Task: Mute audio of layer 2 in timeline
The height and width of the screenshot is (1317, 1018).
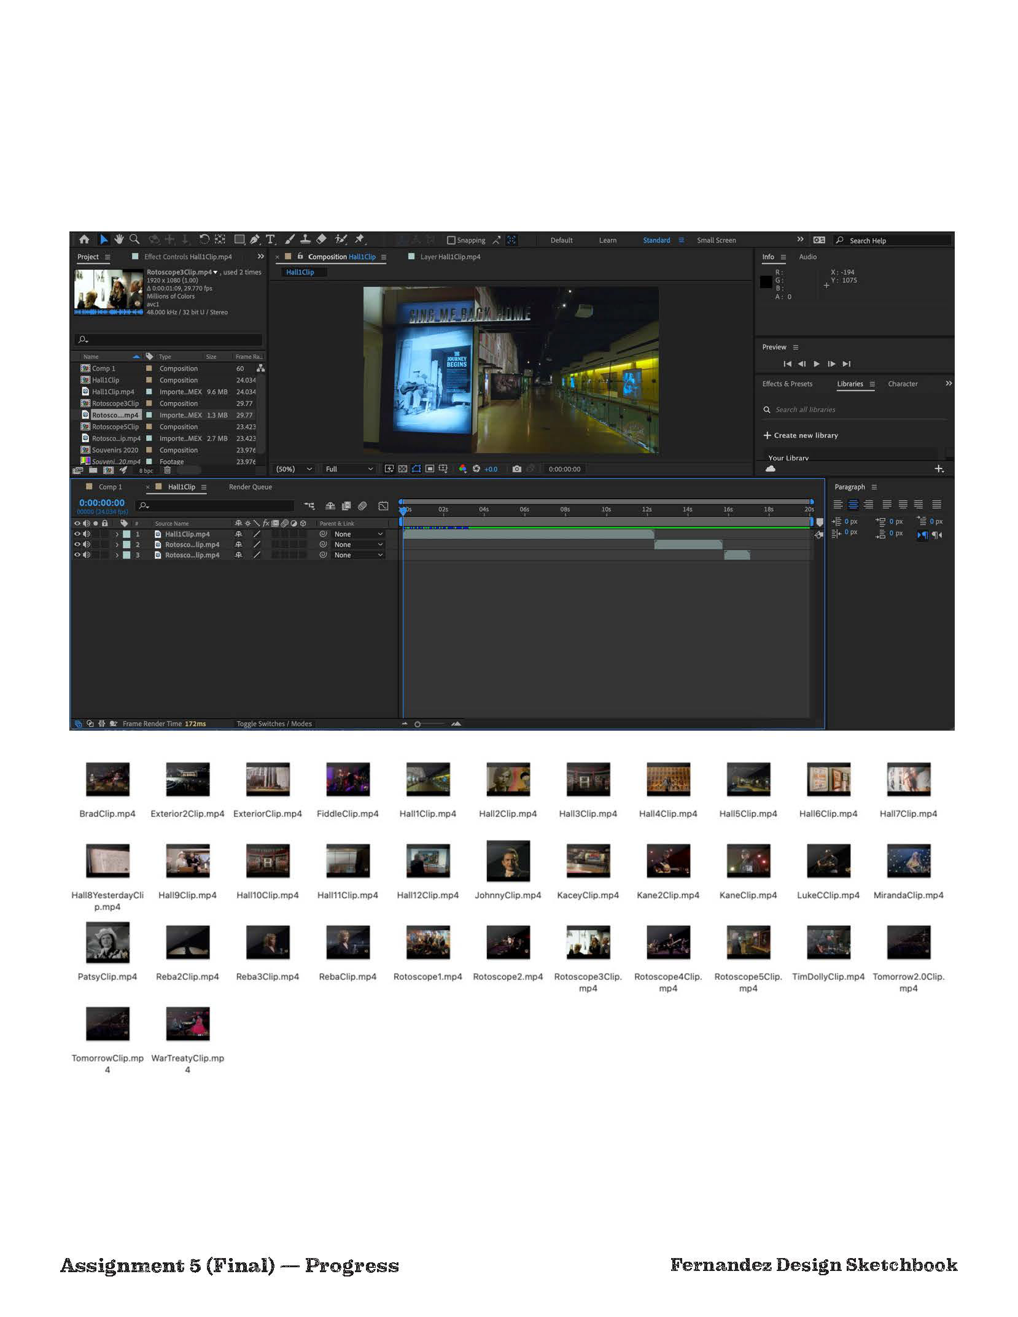Action: click(87, 545)
